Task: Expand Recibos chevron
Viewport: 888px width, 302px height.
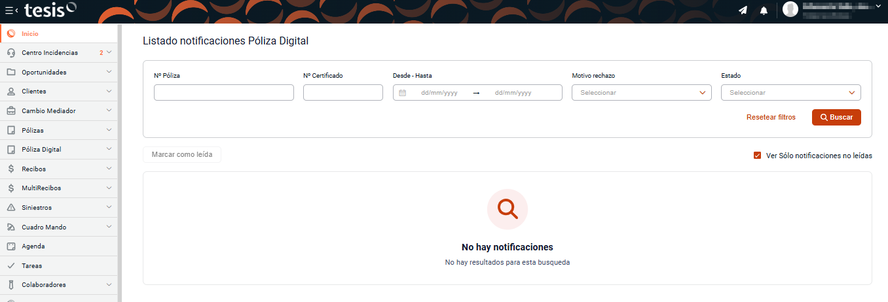Action: pos(109,169)
